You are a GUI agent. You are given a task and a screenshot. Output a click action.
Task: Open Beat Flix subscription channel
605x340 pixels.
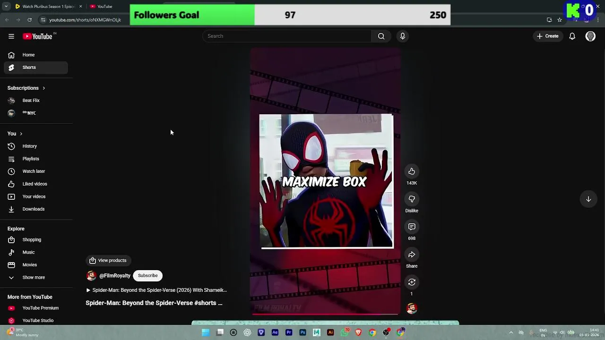(36, 101)
